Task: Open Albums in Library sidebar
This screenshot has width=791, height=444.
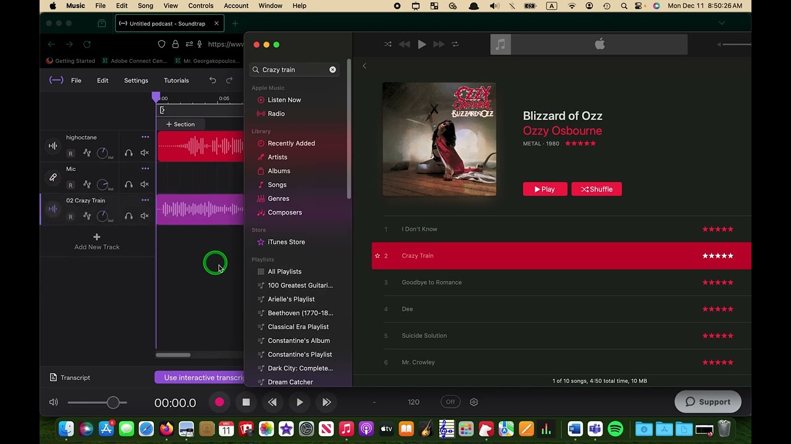Action: tap(279, 171)
